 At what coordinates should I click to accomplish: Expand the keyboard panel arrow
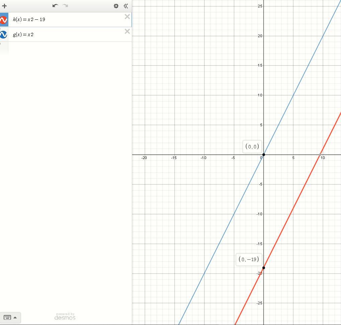click(15, 318)
